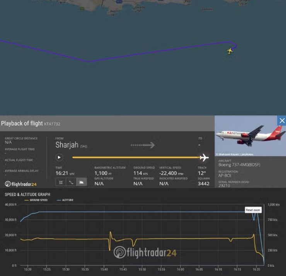Toggle the speed & altitude graph button

click(x=81, y=182)
